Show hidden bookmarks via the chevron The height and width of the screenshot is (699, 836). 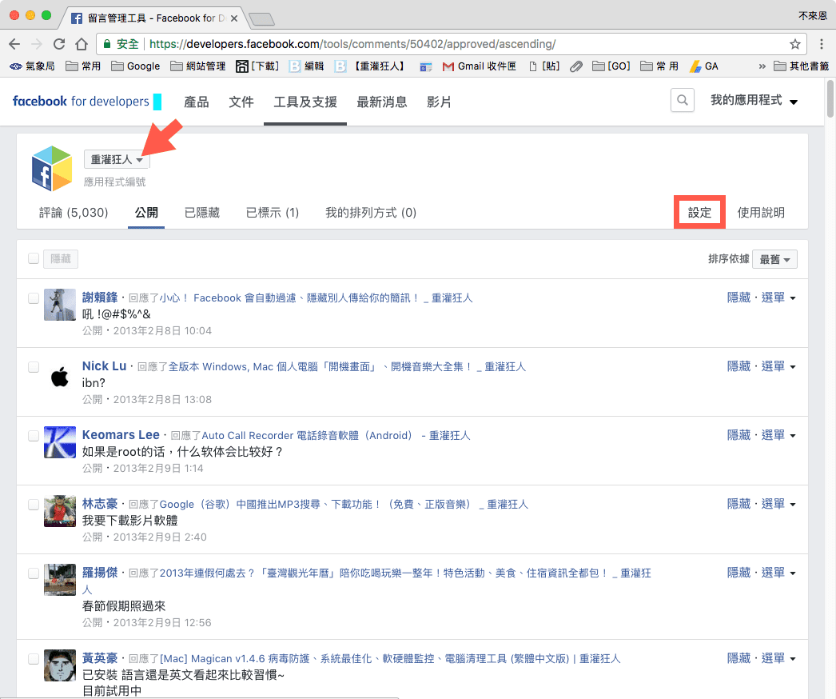(x=762, y=66)
